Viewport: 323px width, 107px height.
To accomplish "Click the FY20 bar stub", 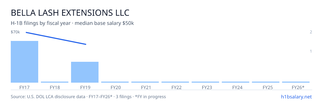I will click(115, 82).
